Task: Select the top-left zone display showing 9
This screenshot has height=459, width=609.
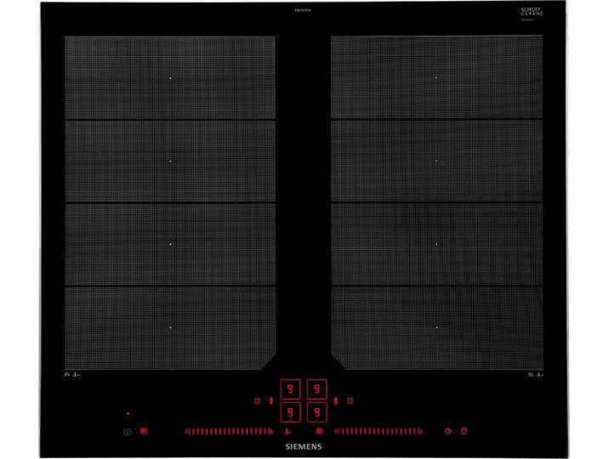Action: tap(290, 389)
